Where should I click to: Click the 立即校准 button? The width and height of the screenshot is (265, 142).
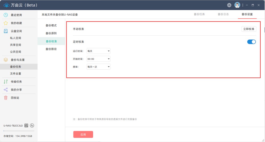pos(249,29)
